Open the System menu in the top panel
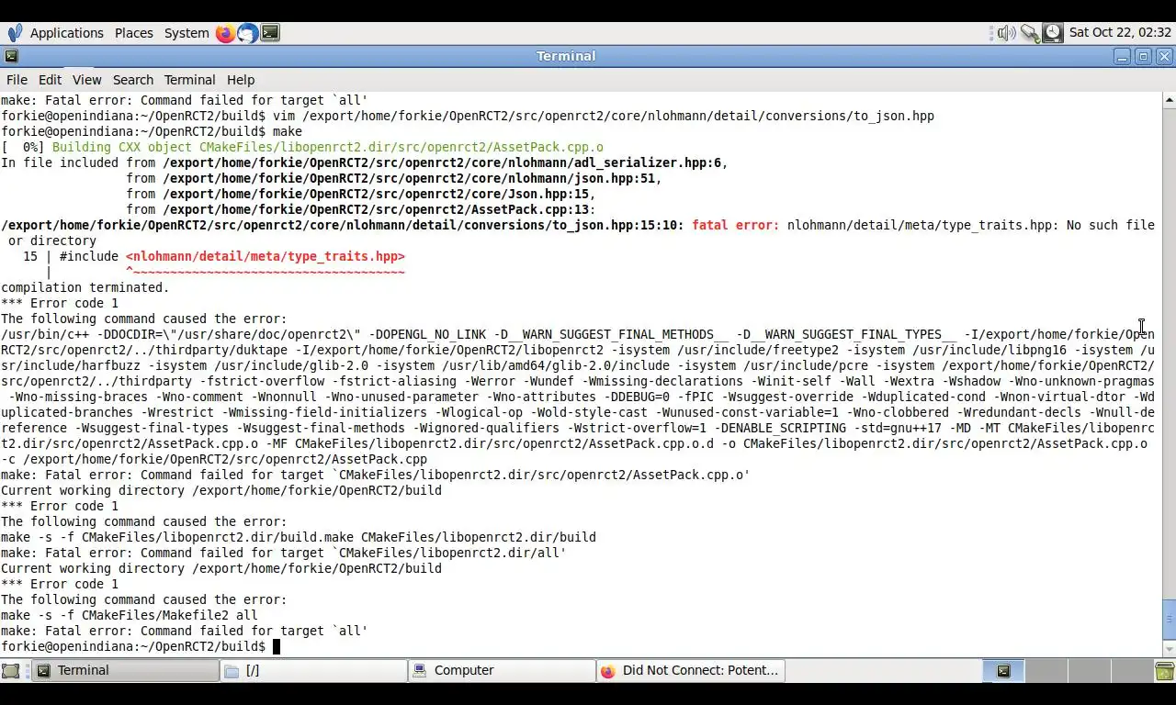1176x705 pixels. point(187,33)
